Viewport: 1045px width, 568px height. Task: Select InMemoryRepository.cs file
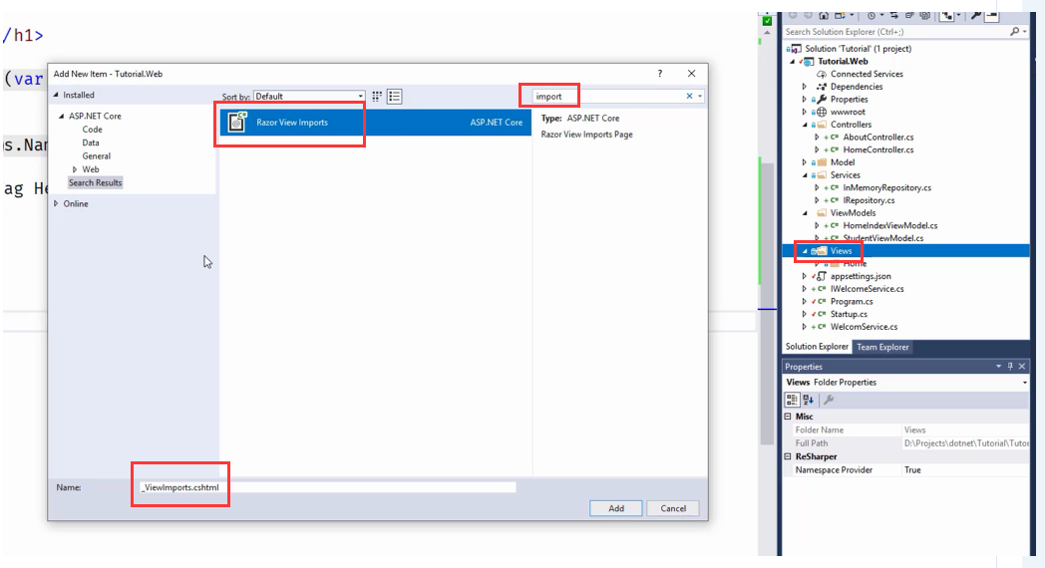pyautogui.click(x=887, y=187)
